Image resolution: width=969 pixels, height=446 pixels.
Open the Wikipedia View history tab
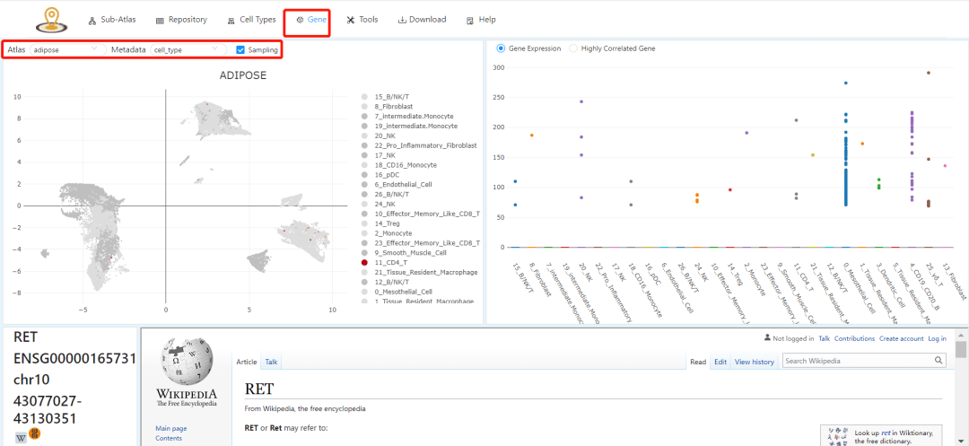(x=754, y=362)
